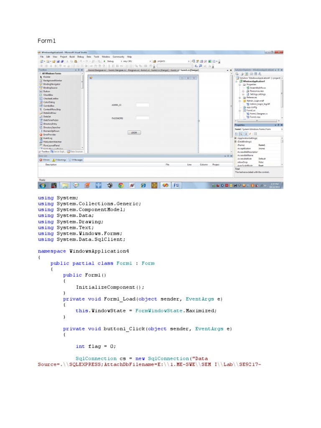Open the Events lightning icon in Properties

point(250,133)
